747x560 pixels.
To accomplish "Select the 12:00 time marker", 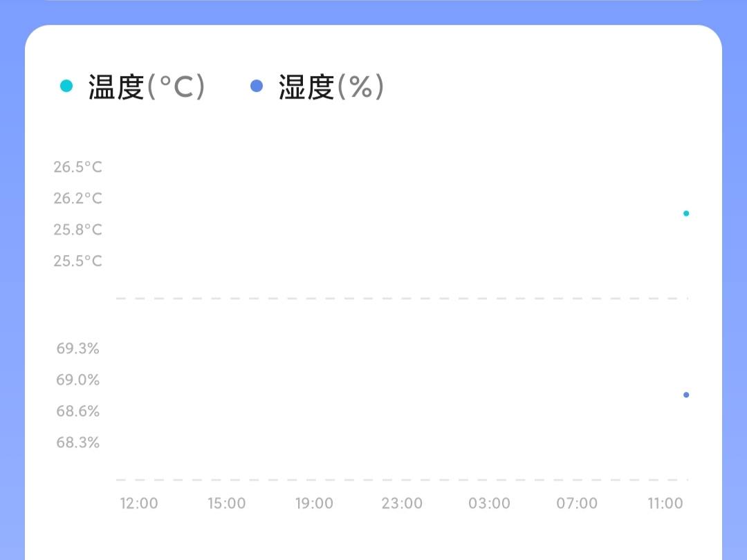I will click(x=139, y=503).
